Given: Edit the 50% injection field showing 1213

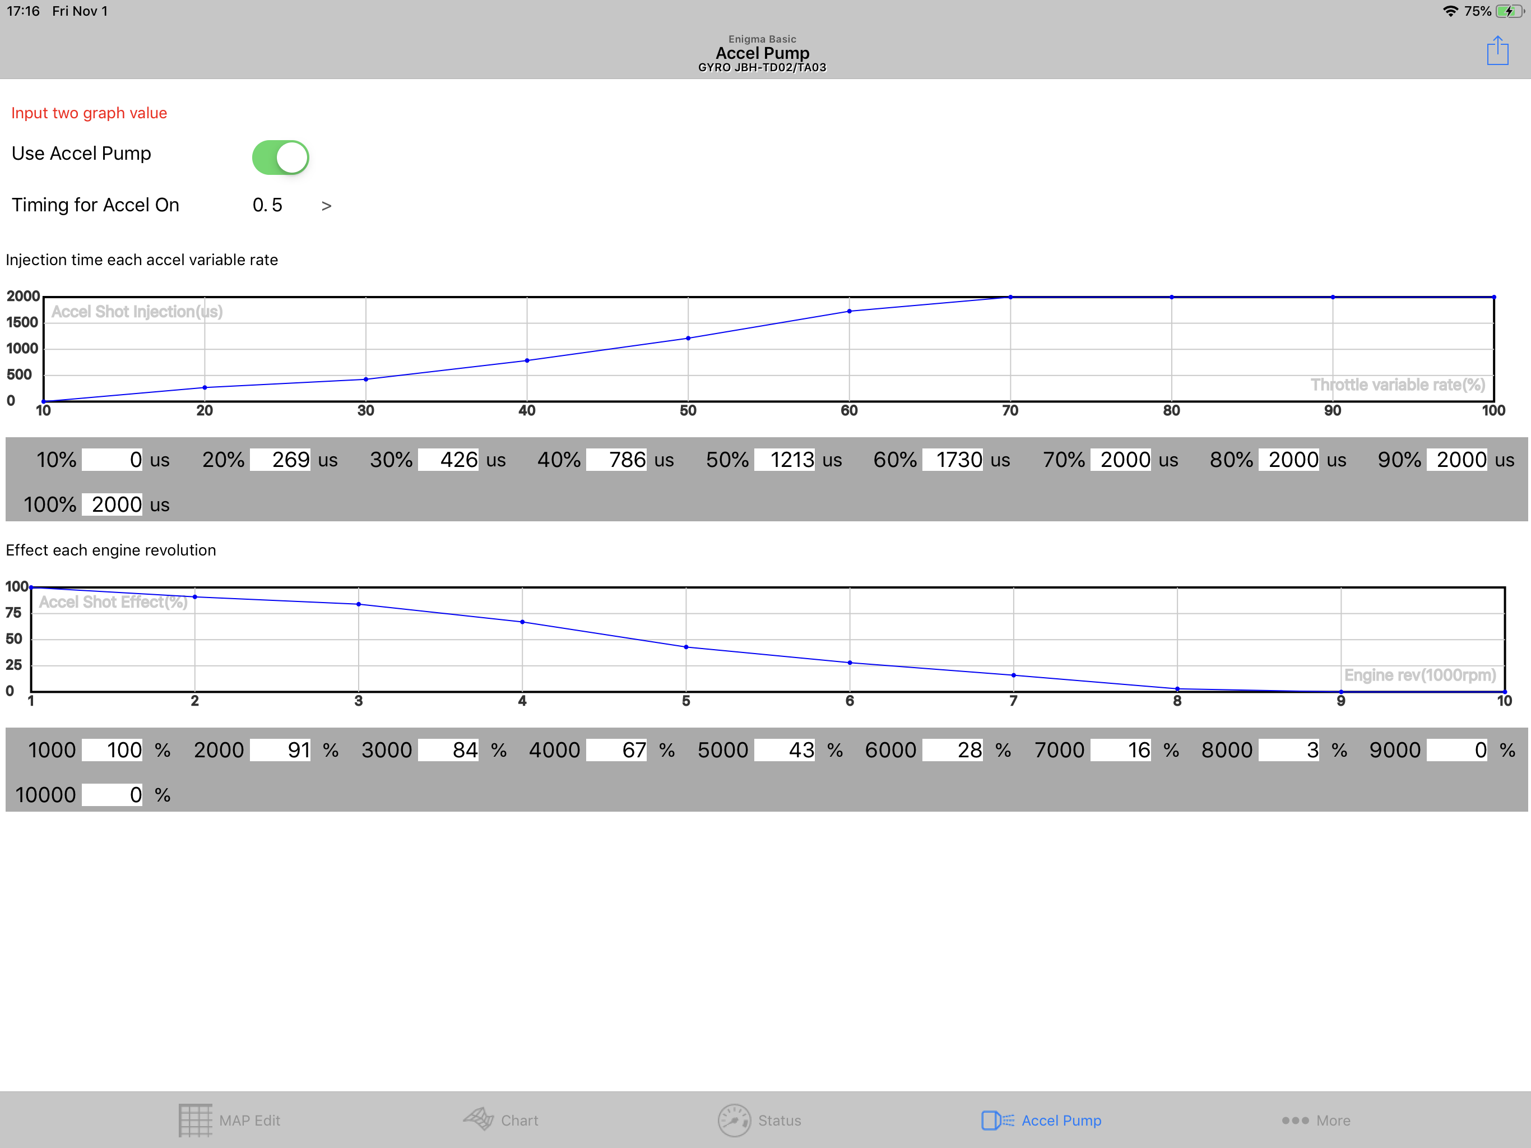Looking at the screenshot, I should 785,460.
